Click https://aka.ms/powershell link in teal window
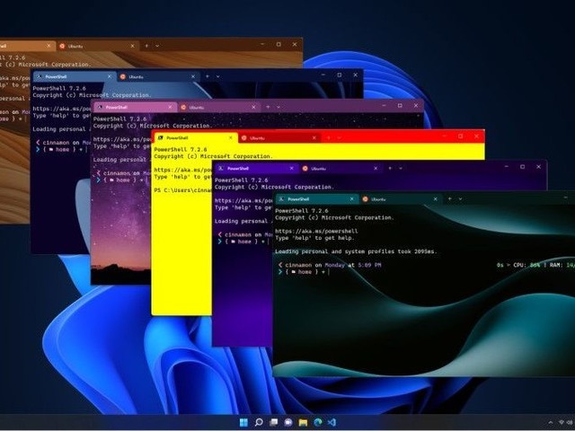Viewport: 575px width, 431px height. pos(316,232)
